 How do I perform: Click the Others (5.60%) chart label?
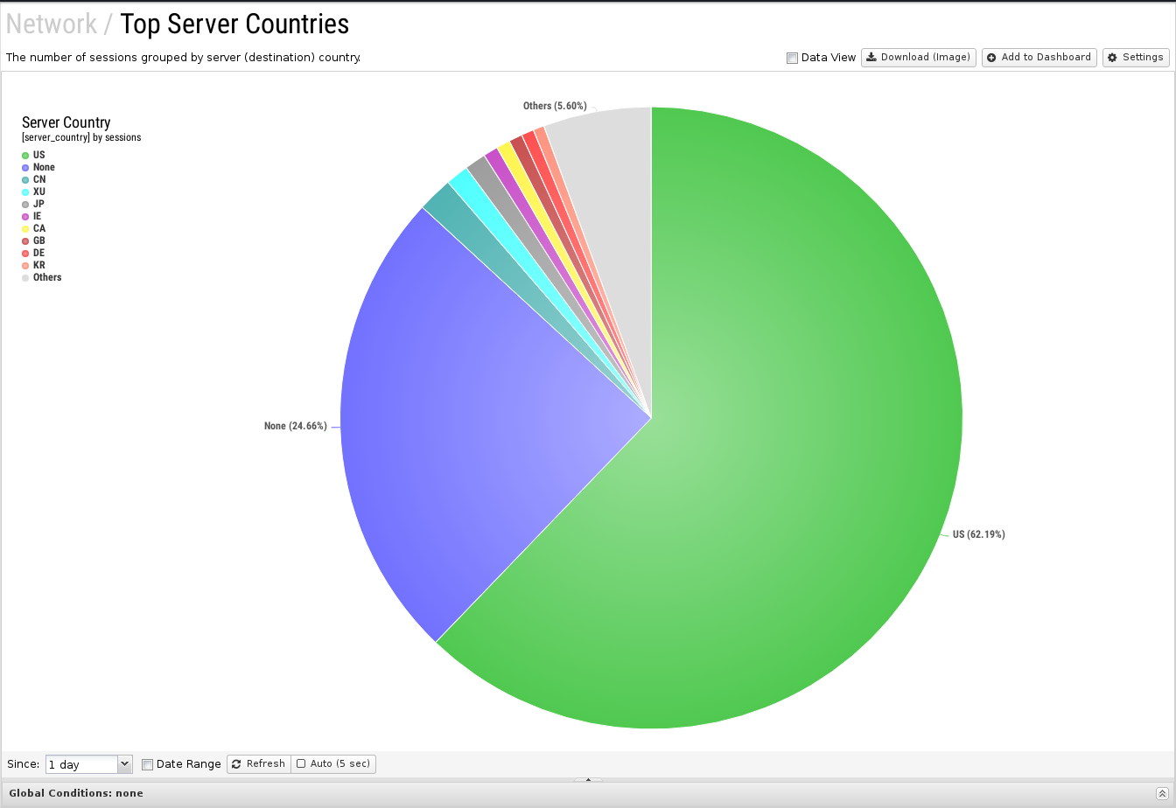[x=555, y=106]
